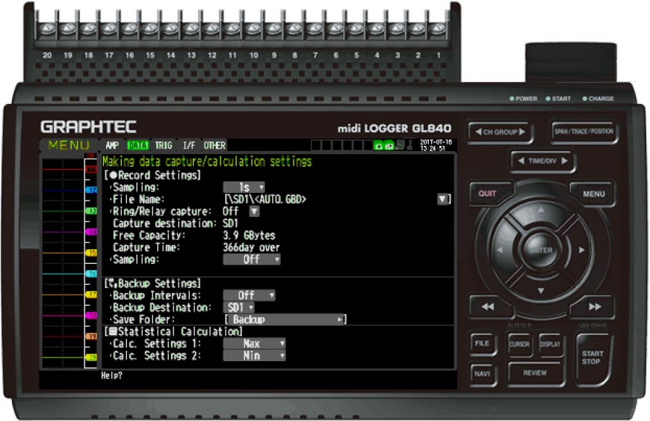The image size is (650, 421).
Task: Tap the TIME/DIV left arrow
Action: (521, 161)
